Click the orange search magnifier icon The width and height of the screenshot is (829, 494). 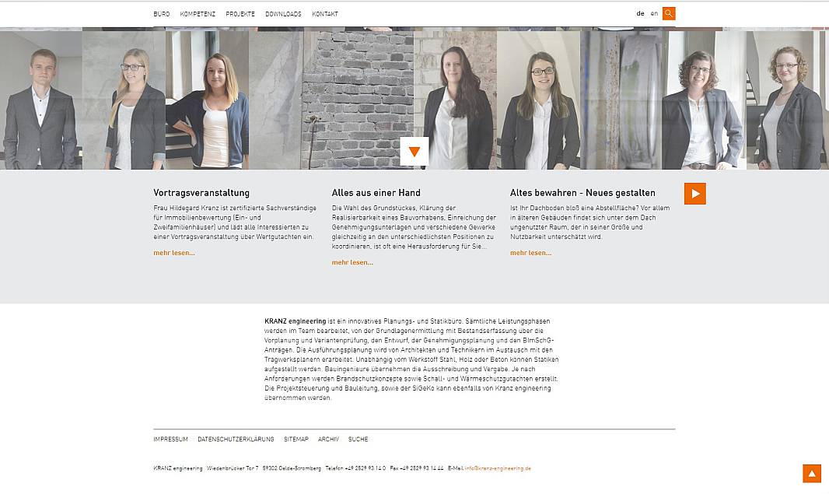(669, 14)
